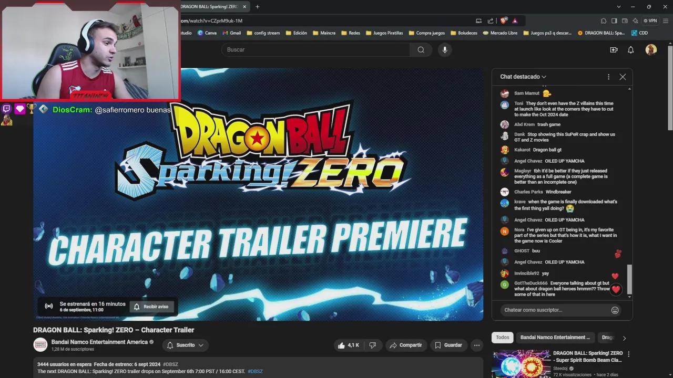Open the Redes bookmarks folder
The height and width of the screenshot is (378, 673).
click(351, 33)
